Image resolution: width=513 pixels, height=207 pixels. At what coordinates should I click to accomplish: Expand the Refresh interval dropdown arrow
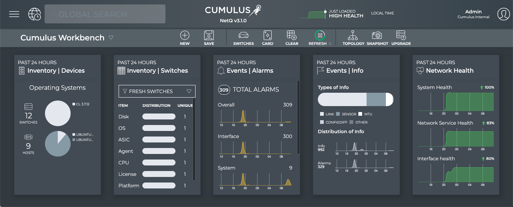tap(330, 44)
